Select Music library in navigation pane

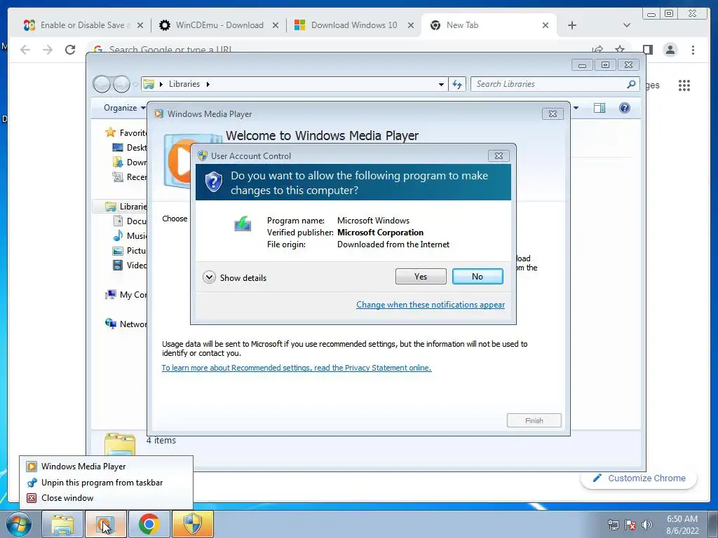pyautogui.click(x=129, y=235)
